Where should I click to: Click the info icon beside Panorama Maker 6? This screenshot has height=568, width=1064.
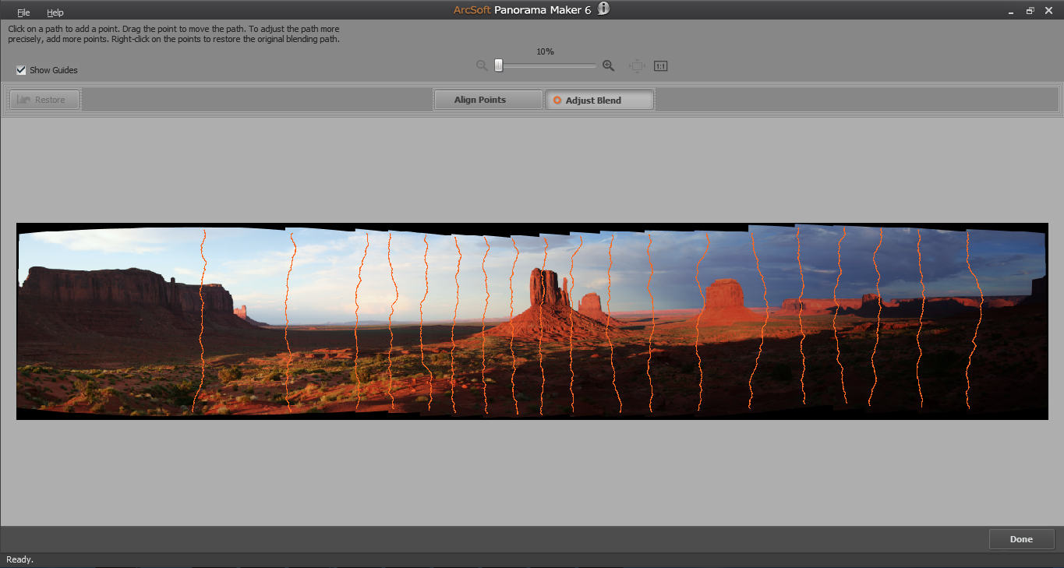(x=603, y=9)
